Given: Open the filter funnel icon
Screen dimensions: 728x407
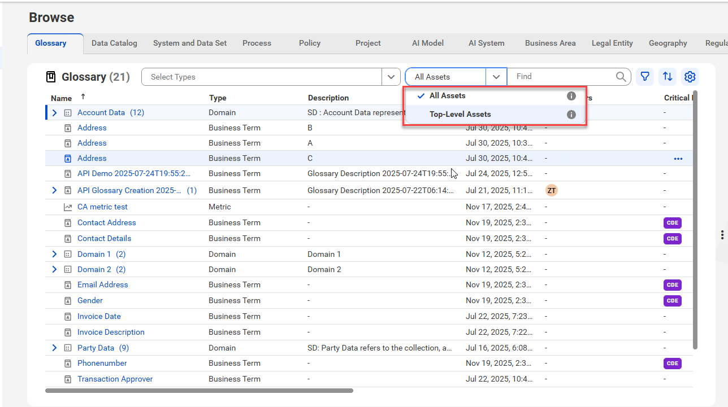Looking at the screenshot, I should pyautogui.click(x=645, y=77).
